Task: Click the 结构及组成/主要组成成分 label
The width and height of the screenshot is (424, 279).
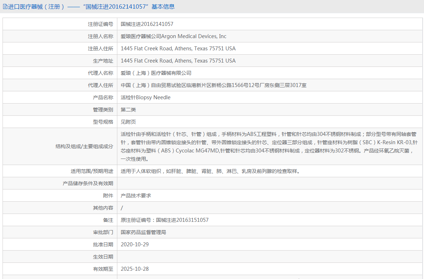Action: 84,146
